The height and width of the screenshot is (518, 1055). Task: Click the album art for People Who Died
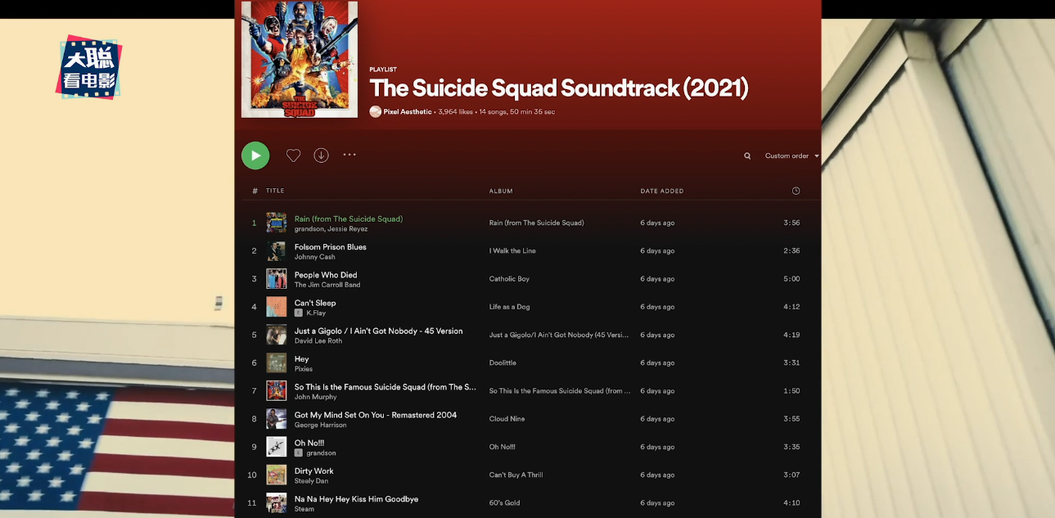point(276,279)
